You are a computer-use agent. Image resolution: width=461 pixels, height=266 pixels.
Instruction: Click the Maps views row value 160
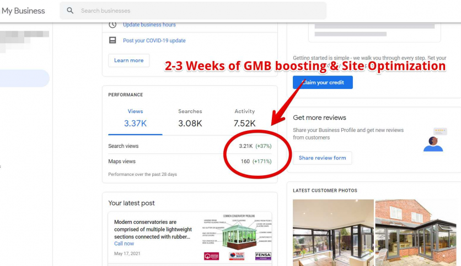[245, 162]
